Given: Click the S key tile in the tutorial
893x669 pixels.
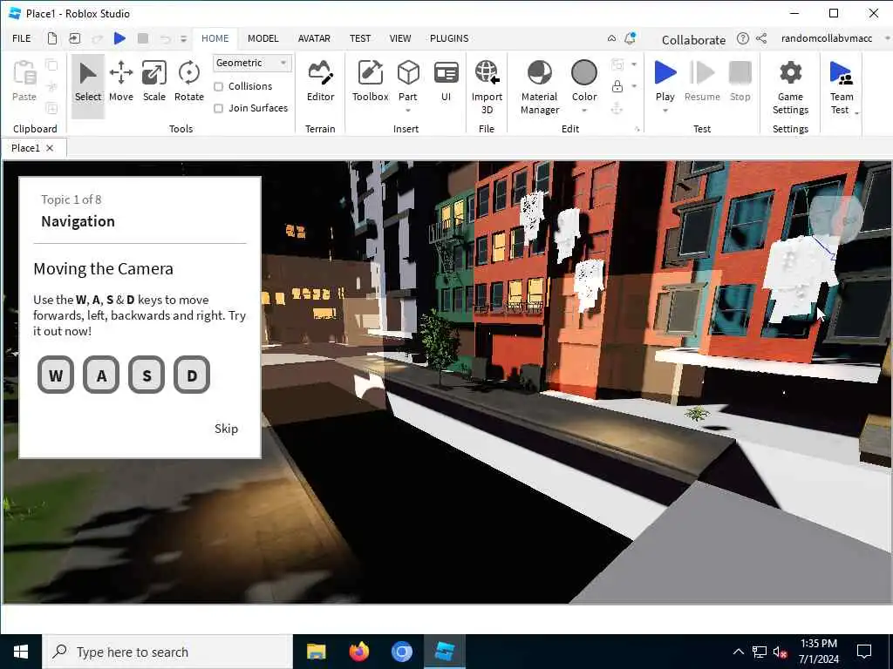Looking at the screenshot, I should tap(147, 375).
